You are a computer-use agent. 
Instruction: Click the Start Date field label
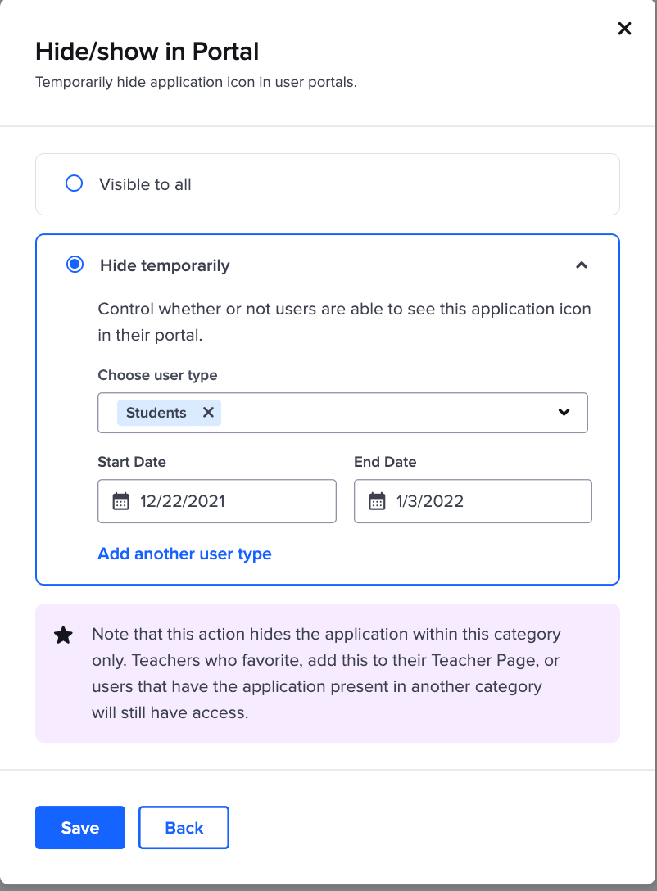[132, 462]
